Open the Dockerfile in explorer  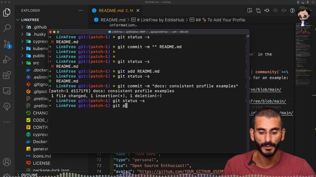[x=40, y=142]
